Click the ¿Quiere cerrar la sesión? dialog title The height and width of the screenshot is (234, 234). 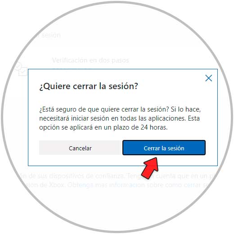click(x=89, y=86)
